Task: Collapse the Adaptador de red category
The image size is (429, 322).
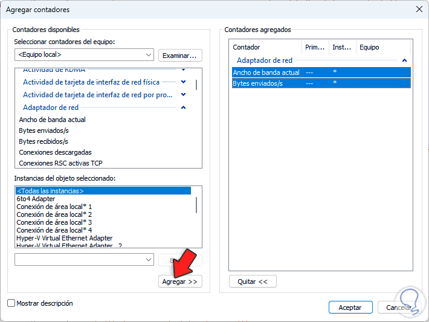Action: (x=183, y=108)
